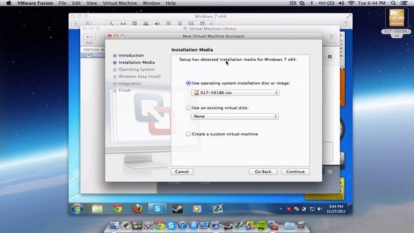Screen dimensions: 414x233
Task: Open the View menu
Action: tap(92, 3)
